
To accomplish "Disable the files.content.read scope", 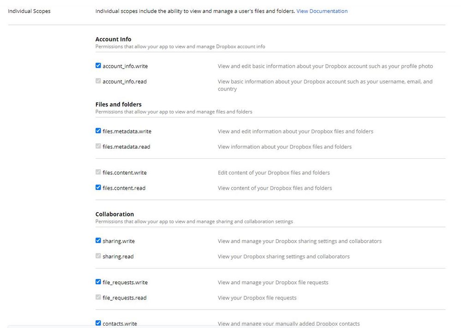I will click(98, 188).
